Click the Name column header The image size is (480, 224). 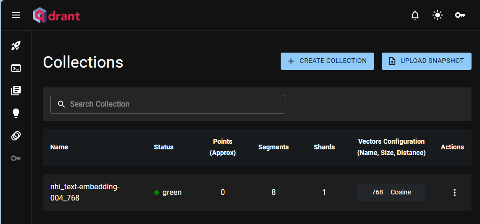click(59, 147)
